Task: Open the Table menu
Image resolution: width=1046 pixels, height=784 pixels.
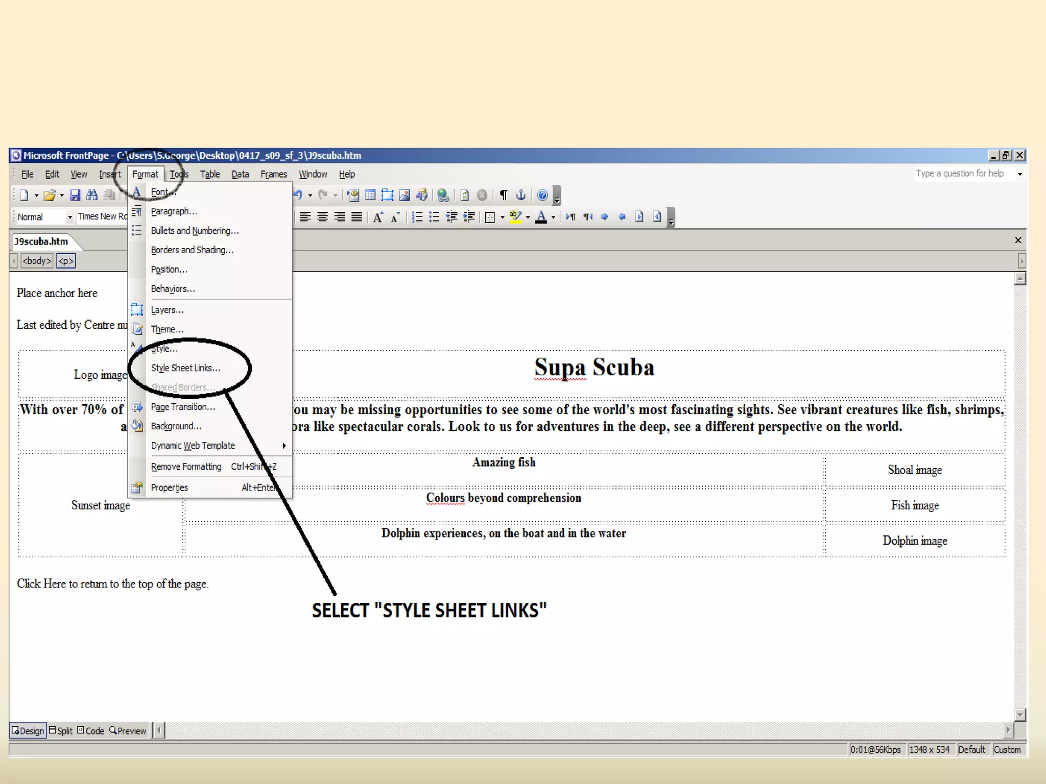Action: click(209, 174)
